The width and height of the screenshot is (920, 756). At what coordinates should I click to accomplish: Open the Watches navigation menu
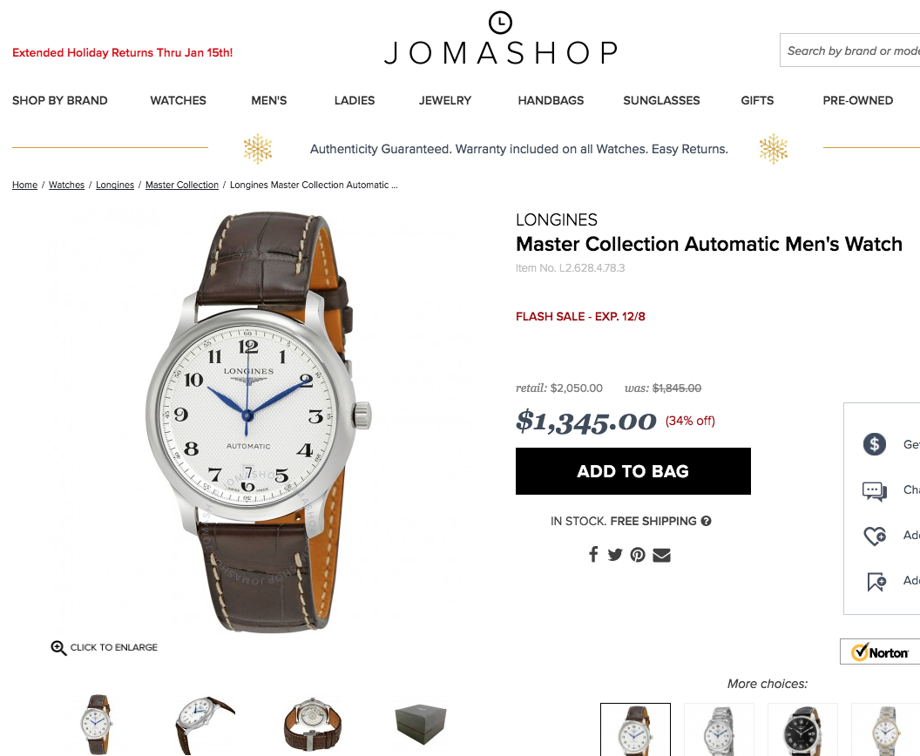tap(179, 100)
